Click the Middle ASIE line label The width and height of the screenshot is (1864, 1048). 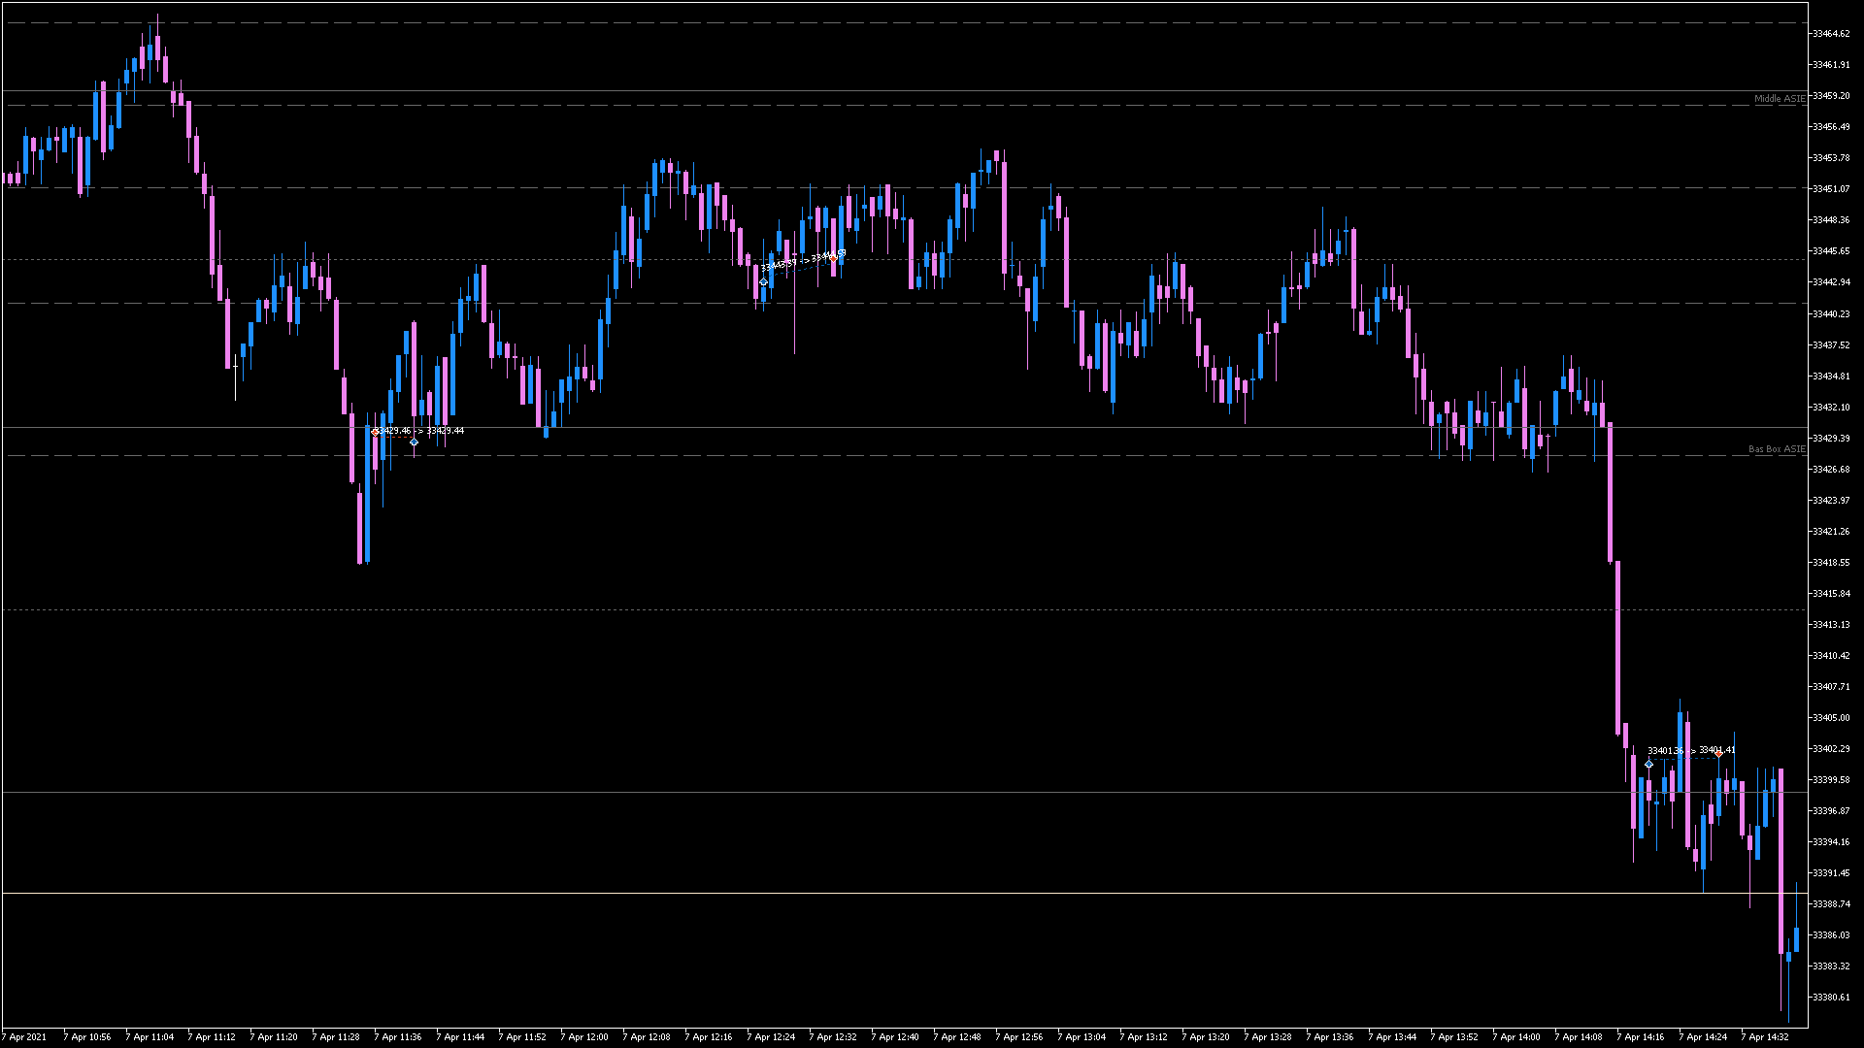[1779, 99]
